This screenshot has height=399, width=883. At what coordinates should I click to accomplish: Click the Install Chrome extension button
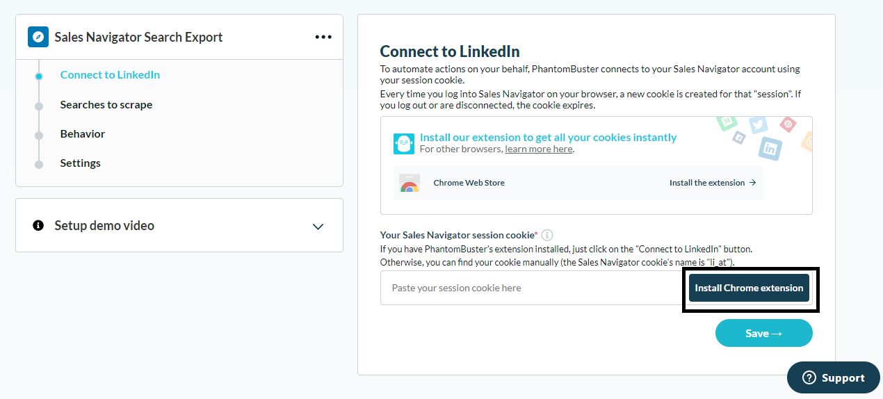coord(749,288)
